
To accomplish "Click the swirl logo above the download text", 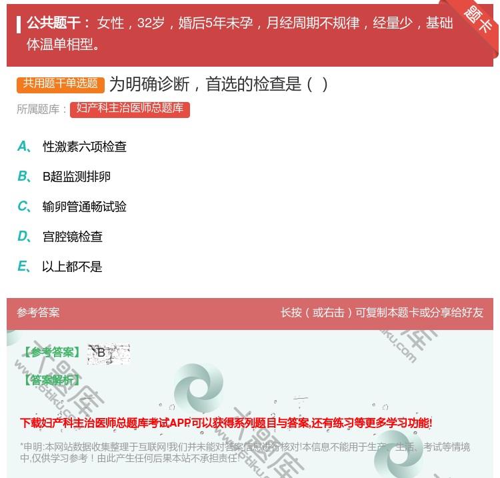I will tap(199, 388).
